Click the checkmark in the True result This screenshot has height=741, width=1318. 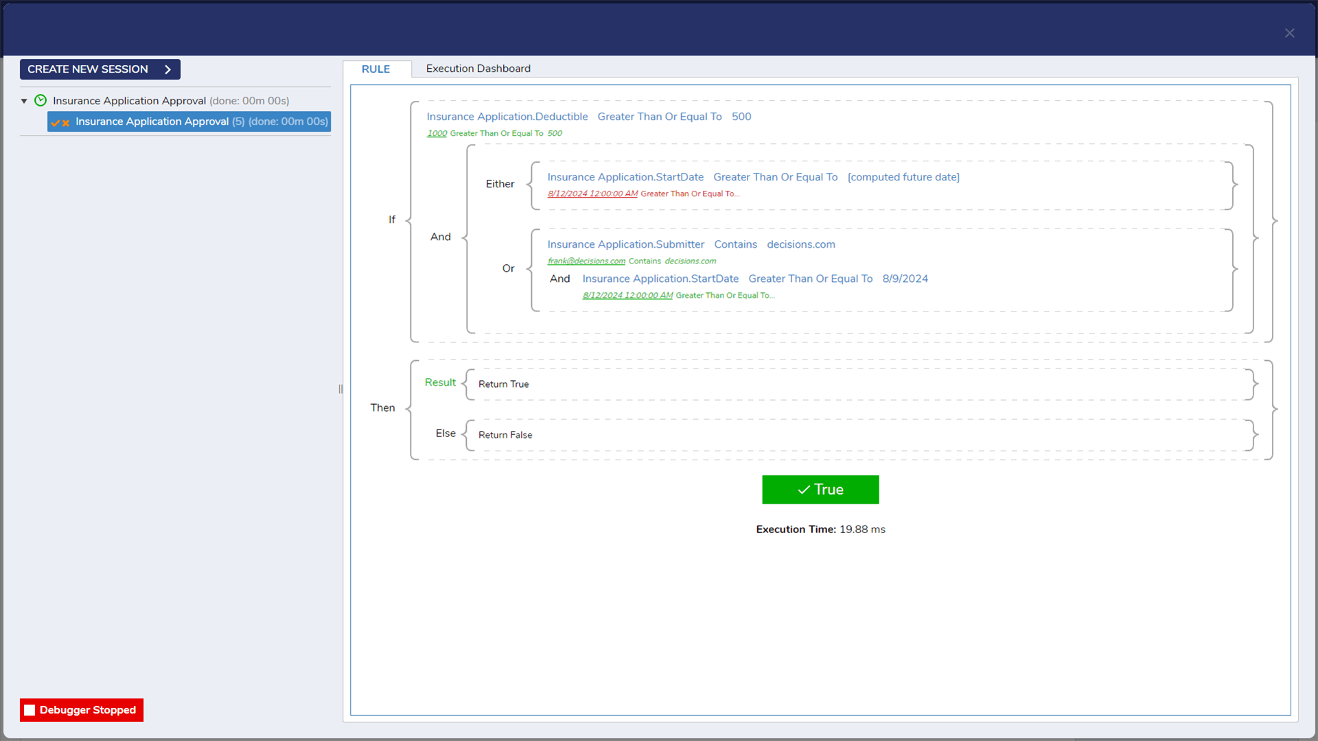click(804, 490)
